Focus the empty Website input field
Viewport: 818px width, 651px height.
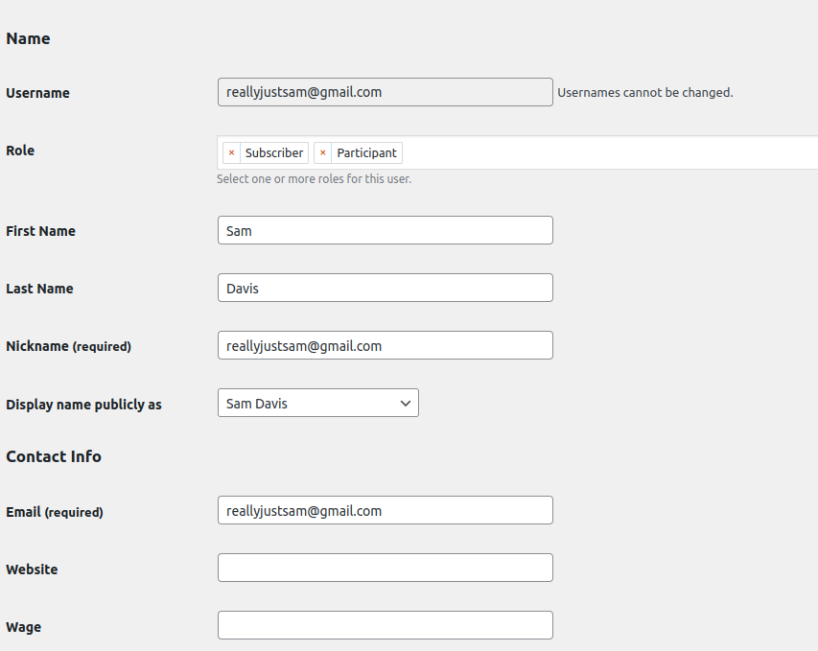click(385, 569)
